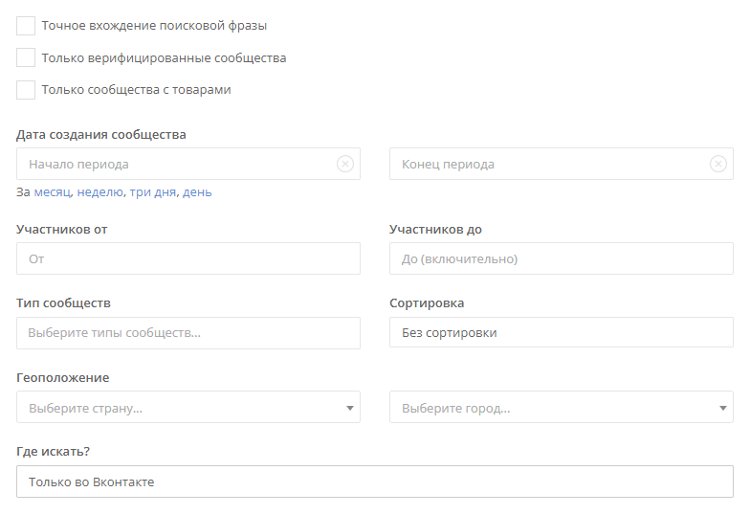This screenshot has height=515, width=750.
Task: Clear the Начало периода date field
Action: click(344, 165)
